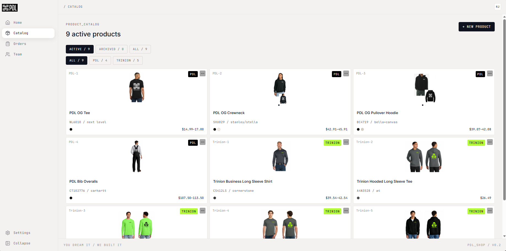
Task: Open more options menu for PDL-1 card
Action: tap(202, 74)
